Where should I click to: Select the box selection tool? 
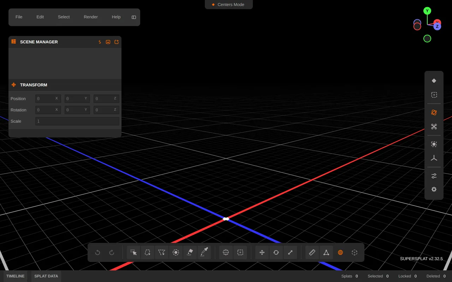click(240, 252)
